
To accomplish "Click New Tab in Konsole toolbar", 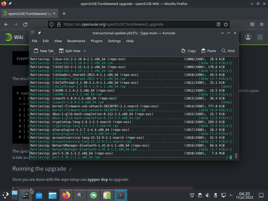I will point(44,51).
